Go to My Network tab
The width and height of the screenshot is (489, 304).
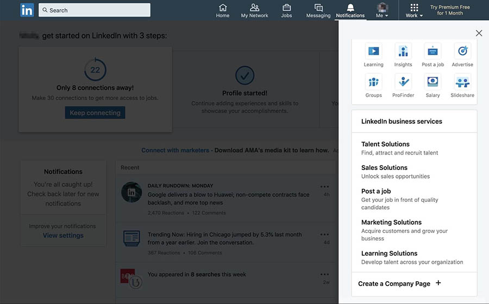click(255, 10)
